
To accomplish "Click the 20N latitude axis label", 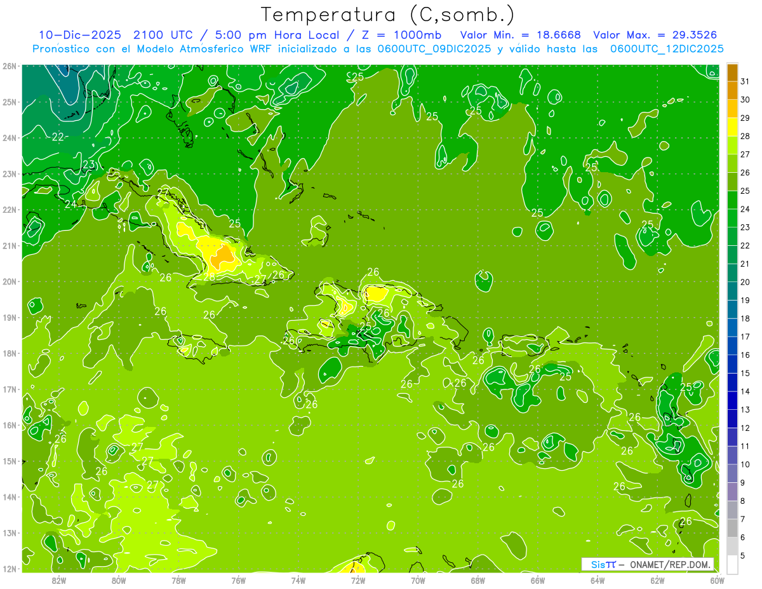I will coord(9,281).
